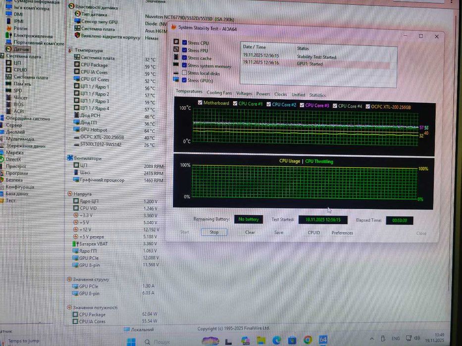Screen dimensions: 462x346
Task: Switch to the Temperatures tab
Action: [x=189, y=91]
